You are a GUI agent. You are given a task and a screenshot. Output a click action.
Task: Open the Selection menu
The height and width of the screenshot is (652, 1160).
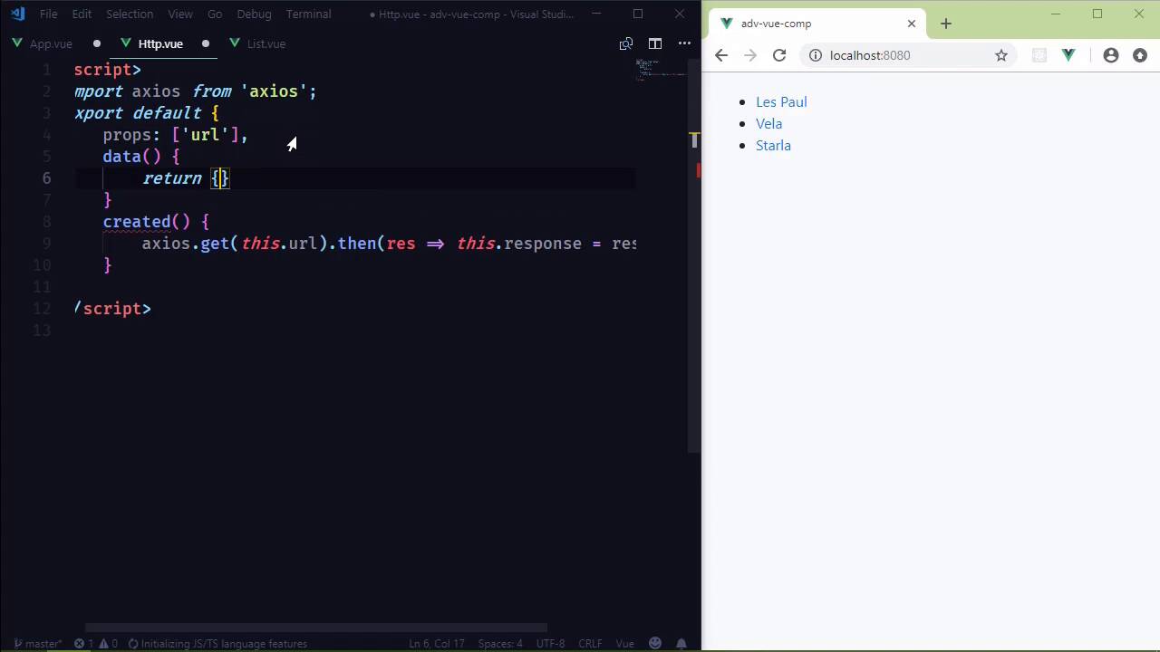click(x=130, y=14)
